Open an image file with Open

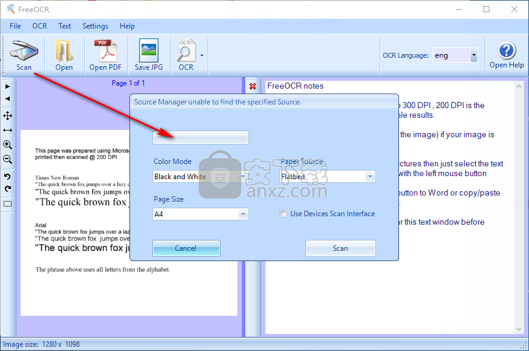click(64, 55)
